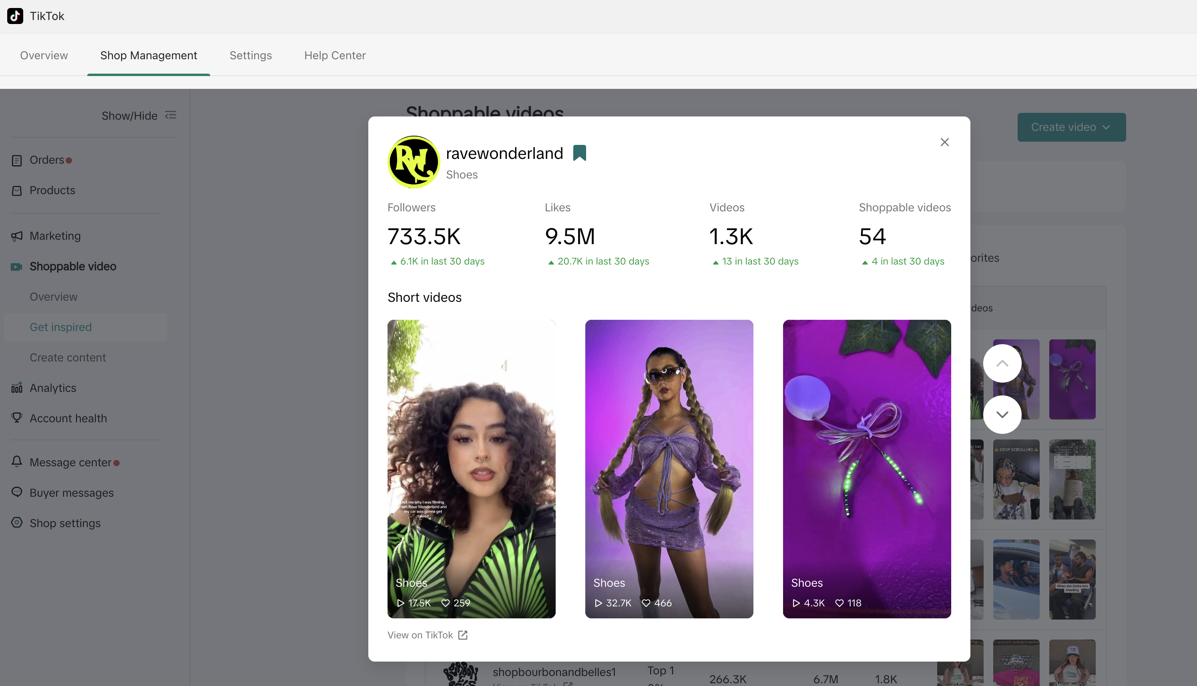This screenshot has width=1197, height=686.
Task: Open Buyer messages chat item
Action: click(x=71, y=493)
